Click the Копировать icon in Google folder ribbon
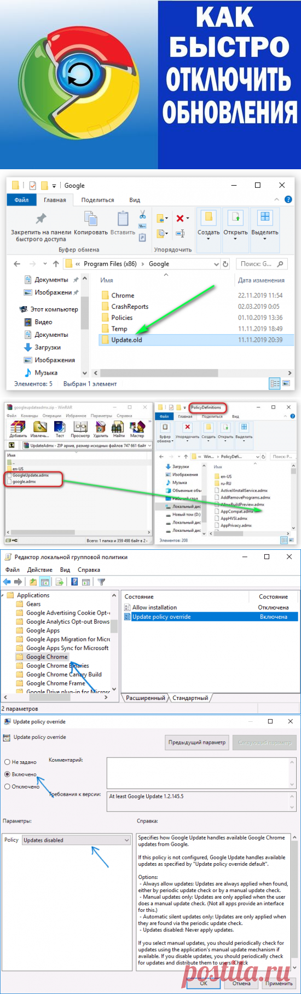 [x=90, y=219]
